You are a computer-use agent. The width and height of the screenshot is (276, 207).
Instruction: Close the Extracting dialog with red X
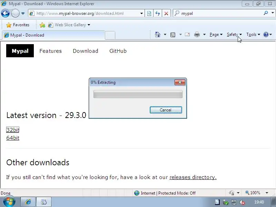180,82
